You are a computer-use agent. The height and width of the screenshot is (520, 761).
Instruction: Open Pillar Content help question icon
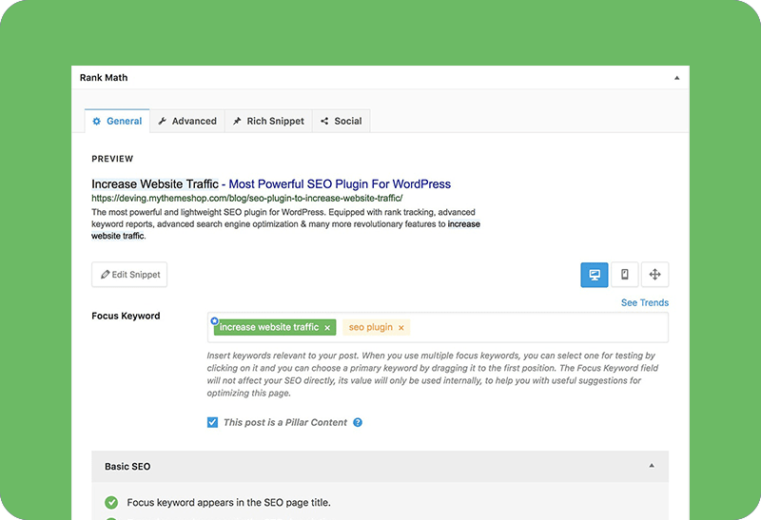[x=358, y=422]
